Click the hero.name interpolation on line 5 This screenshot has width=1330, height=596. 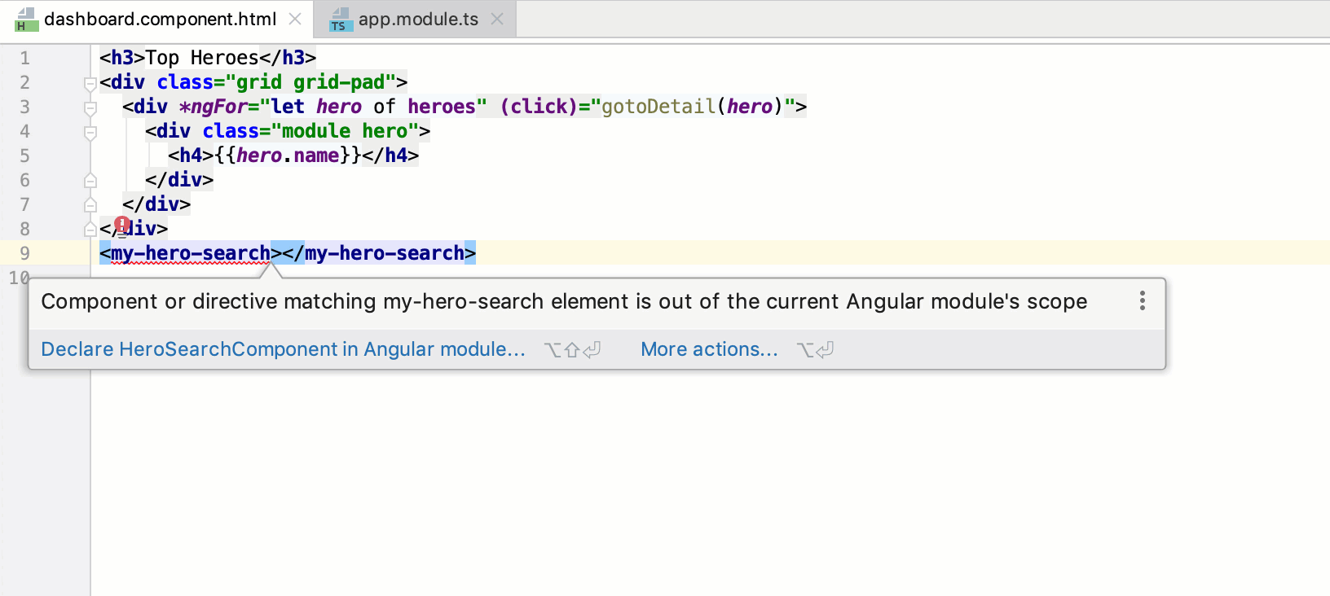pos(288,156)
